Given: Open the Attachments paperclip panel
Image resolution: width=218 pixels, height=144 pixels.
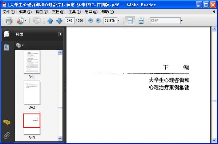Looking at the screenshot, I should (x=7, y=136).
